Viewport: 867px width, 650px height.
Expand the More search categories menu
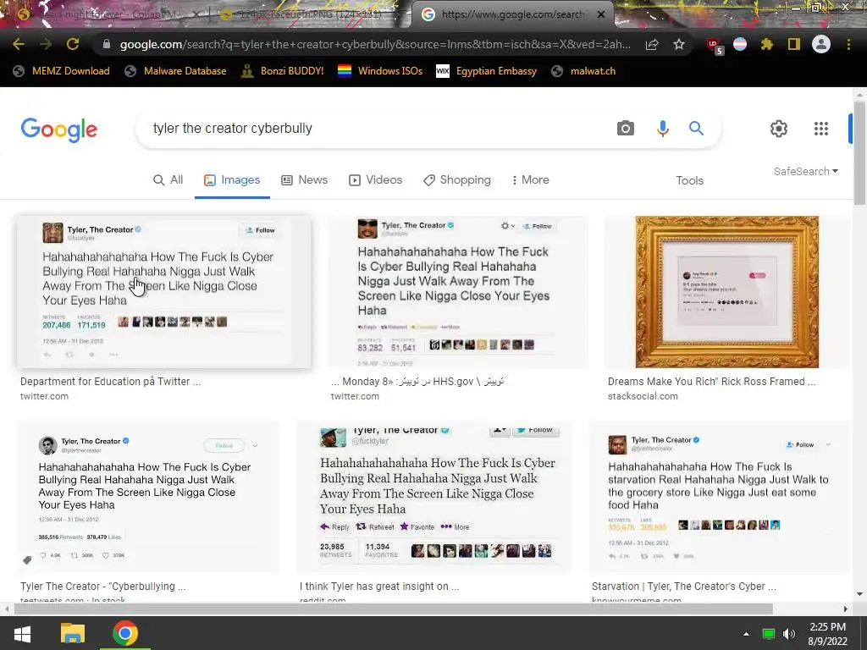pos(530,179)
